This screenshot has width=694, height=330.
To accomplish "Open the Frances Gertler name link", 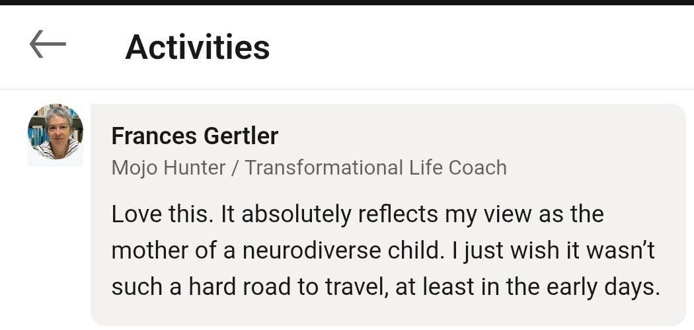I will click(x=194, y=136).
